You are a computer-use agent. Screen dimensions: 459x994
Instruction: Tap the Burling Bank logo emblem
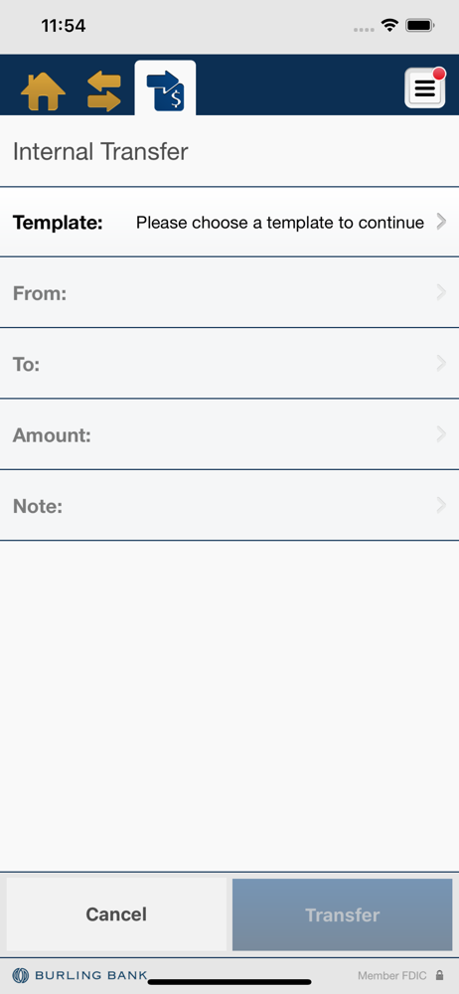click(x=20, y=975)
